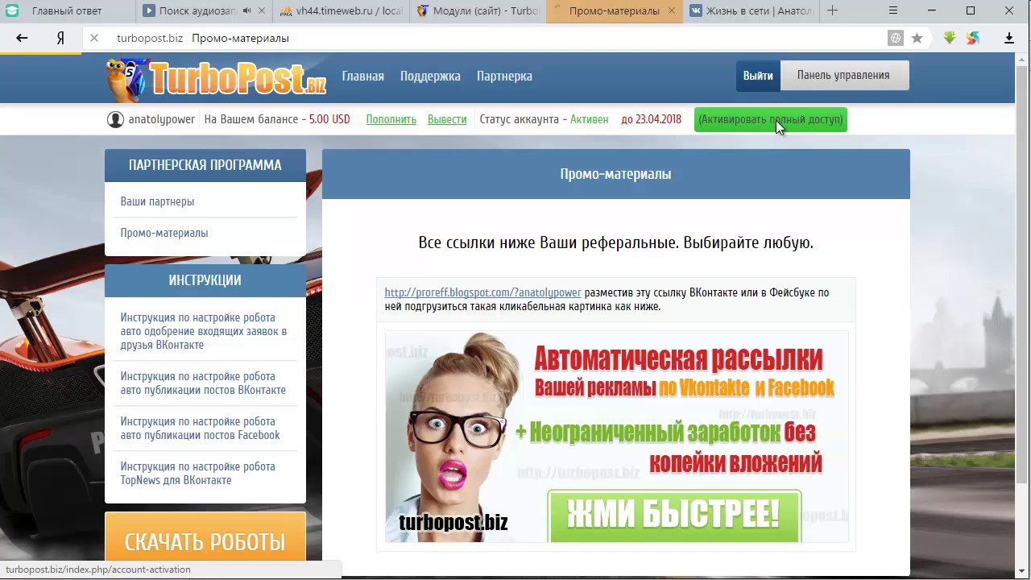Screen dimensions: 1031x580
Task: Click the address bar showing turbopost.biz
Action: pos(483,38)
